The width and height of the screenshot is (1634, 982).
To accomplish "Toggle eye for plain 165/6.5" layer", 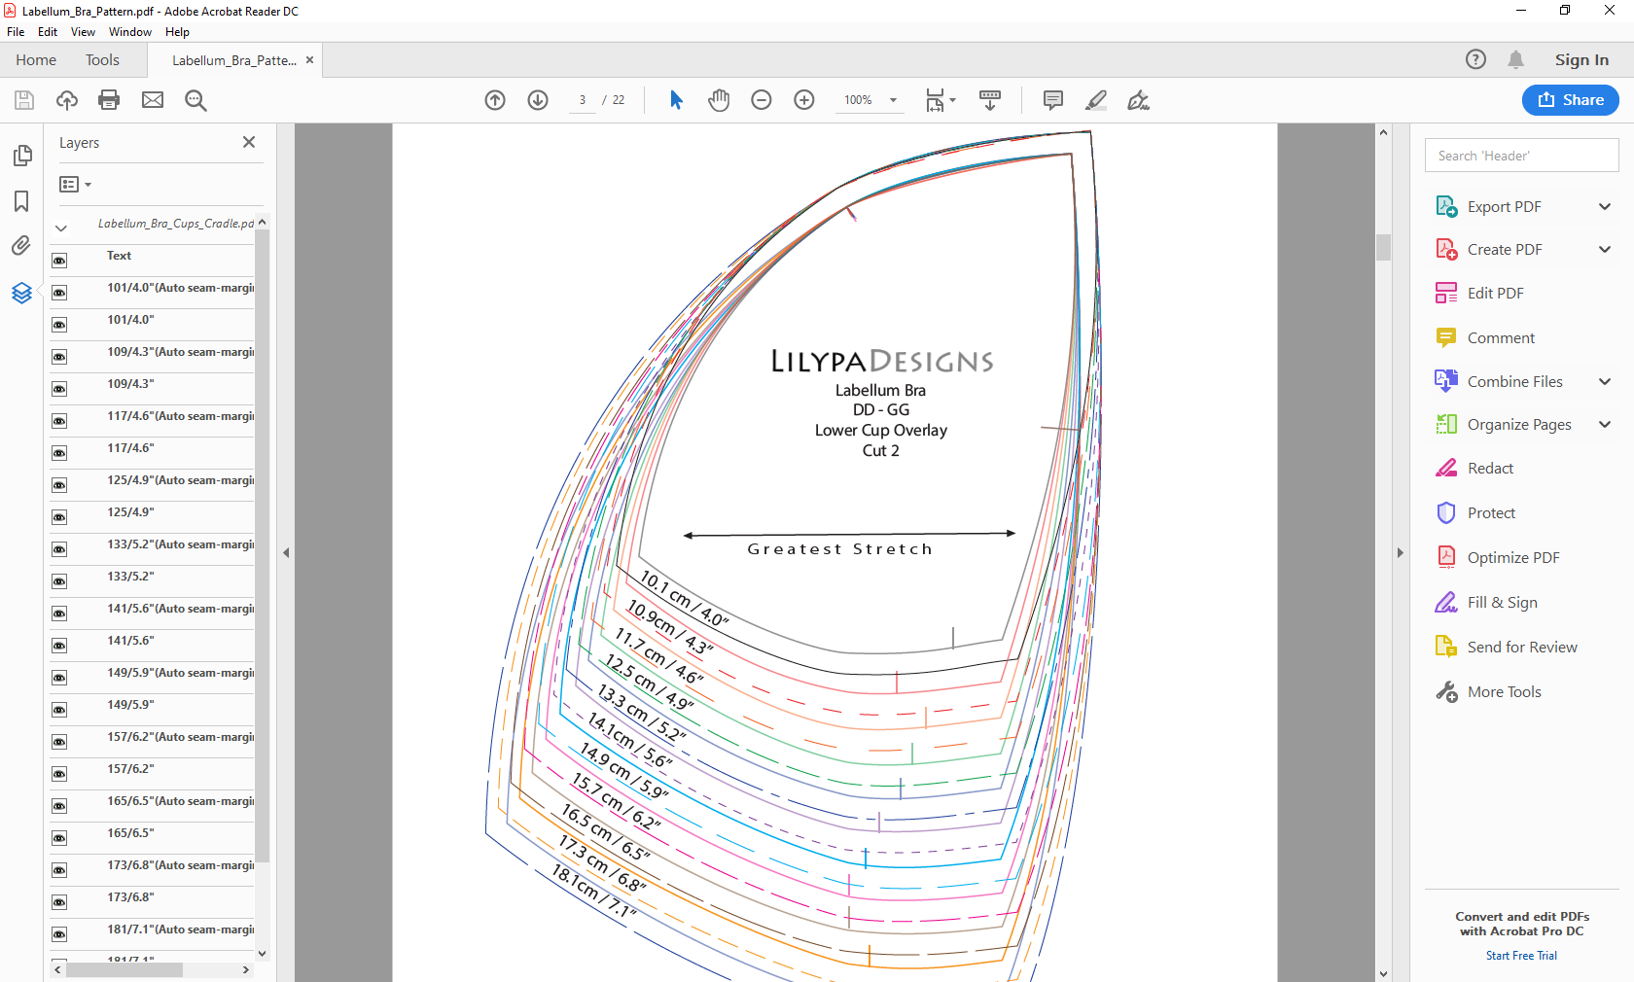I will (59, 838).
